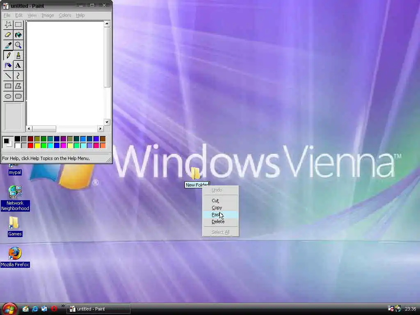Select the Mozilla Firefox desktop shortcut
Screen dimensions: 420x315
tap(15, 257)
